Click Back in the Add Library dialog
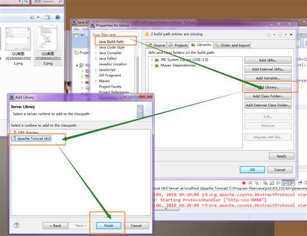 (x=55, y=226)
